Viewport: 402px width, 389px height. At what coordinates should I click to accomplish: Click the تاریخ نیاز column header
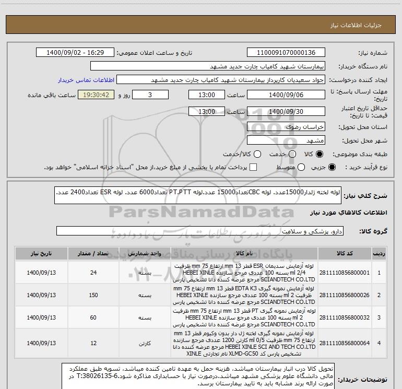click(41, 254)
